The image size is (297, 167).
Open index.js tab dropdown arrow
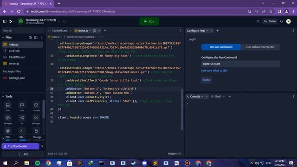click(x=90, y=31)
